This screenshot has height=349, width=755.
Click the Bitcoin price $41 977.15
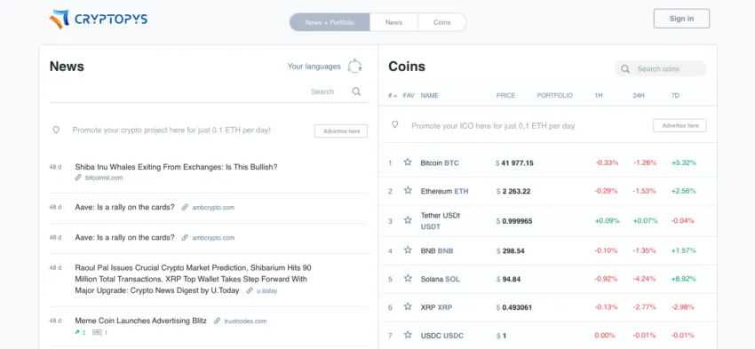514,163
